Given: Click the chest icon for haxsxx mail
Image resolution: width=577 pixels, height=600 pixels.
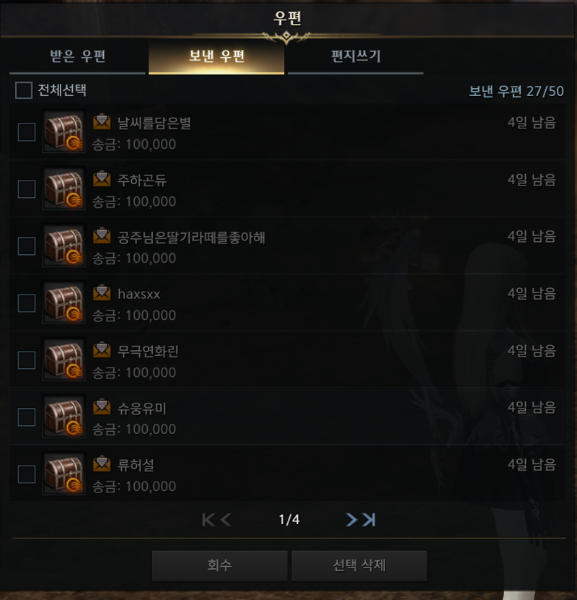Looking at the screenshot, I should pyautogui.click(x=63, y=303).
